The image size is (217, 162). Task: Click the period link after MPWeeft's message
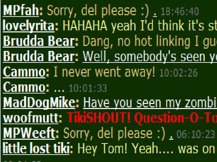click(x=171, y=137)
